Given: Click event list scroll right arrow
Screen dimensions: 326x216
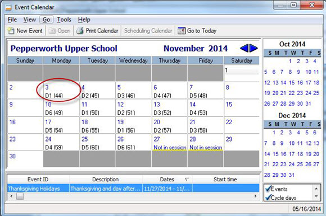Looking at the screenshot, I should point(255,196).
